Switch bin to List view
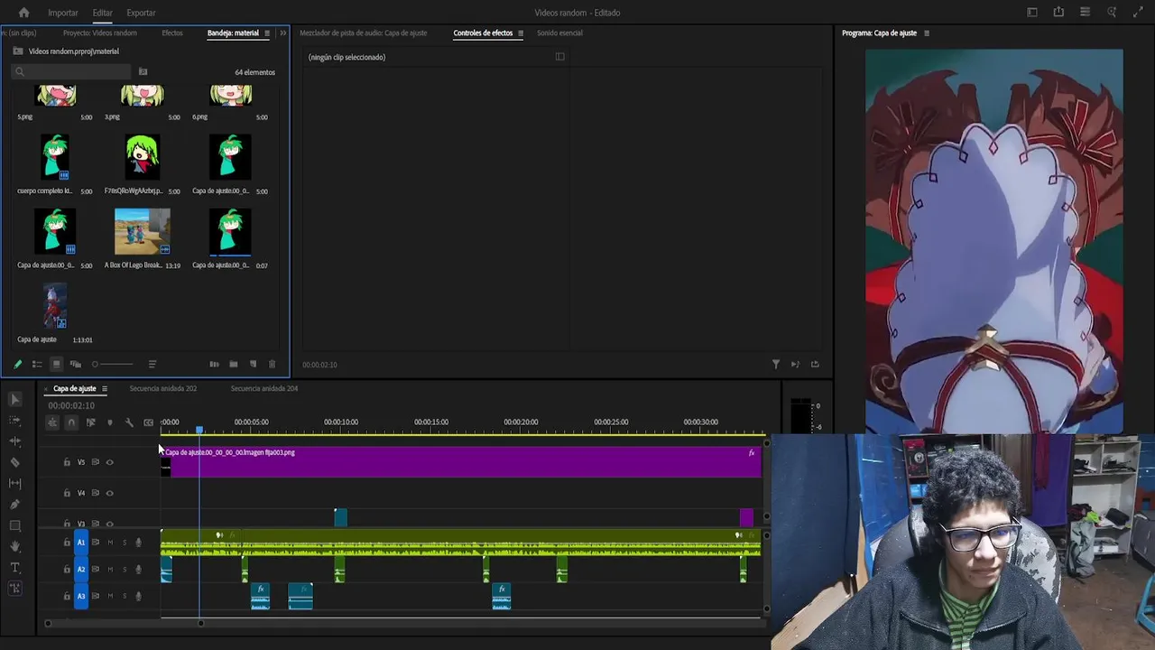Image resolution: width=1155 pixels, height=650 pixels. point(37,365)
